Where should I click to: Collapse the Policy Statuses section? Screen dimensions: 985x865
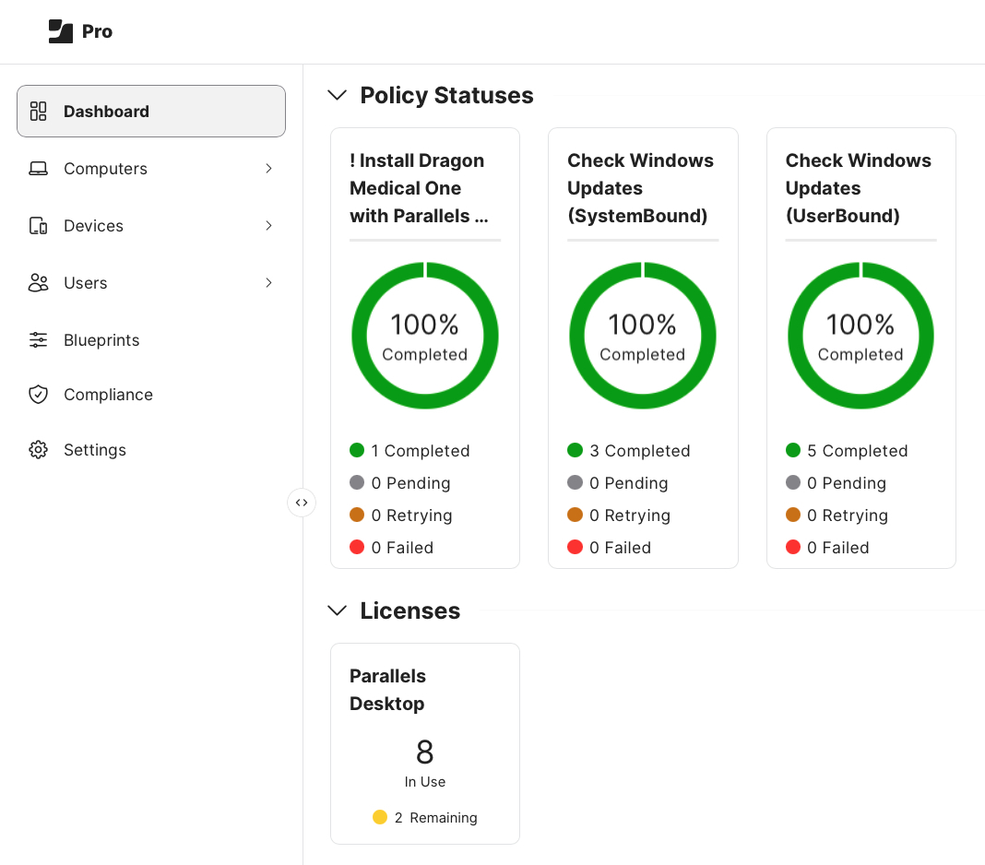coord(338,95)
